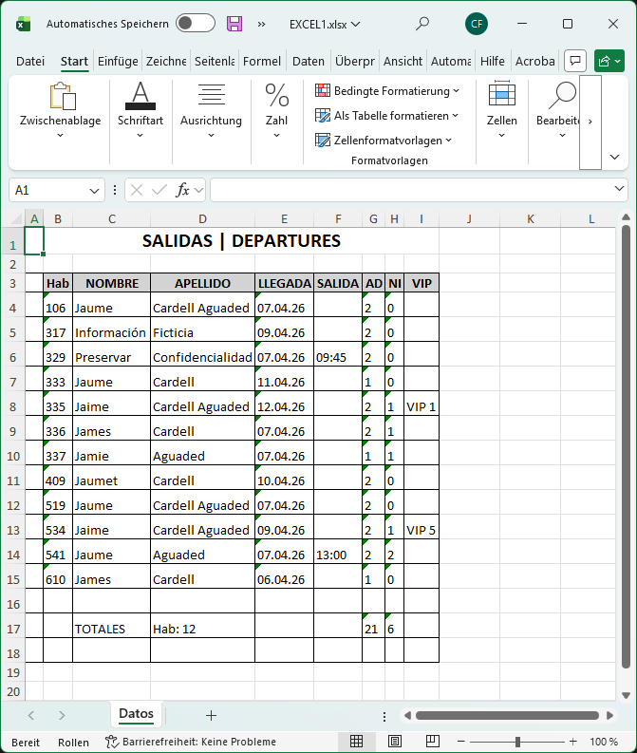
Task: Add a new sheet with plus button
Action: (x=211, y=715)
